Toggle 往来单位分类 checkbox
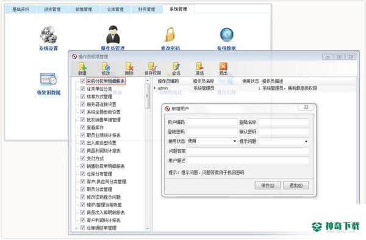Viewport: 366px width, 240px height. pos(82,89)
